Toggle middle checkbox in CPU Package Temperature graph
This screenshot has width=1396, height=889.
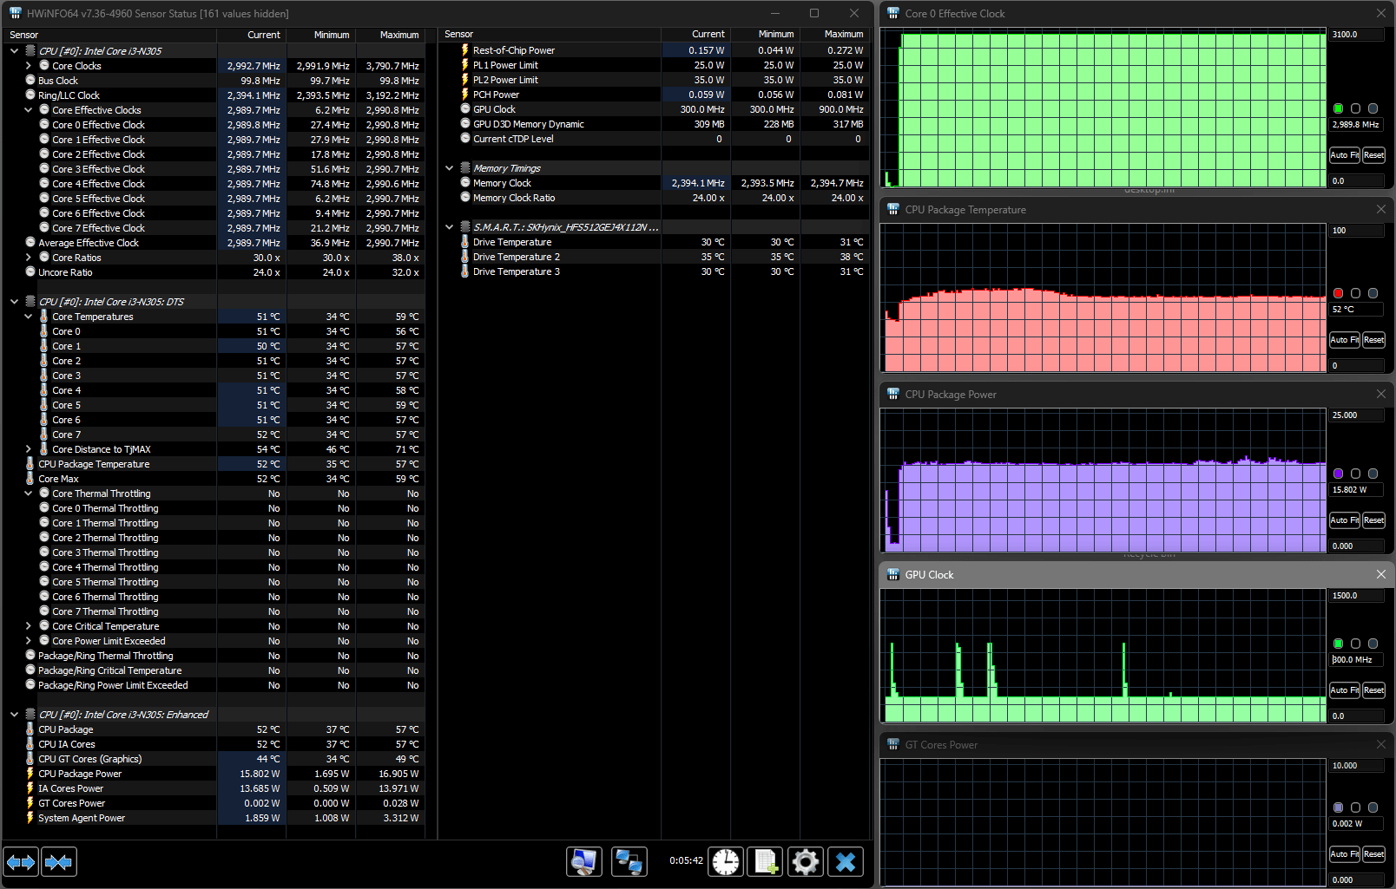point(1355,293)
